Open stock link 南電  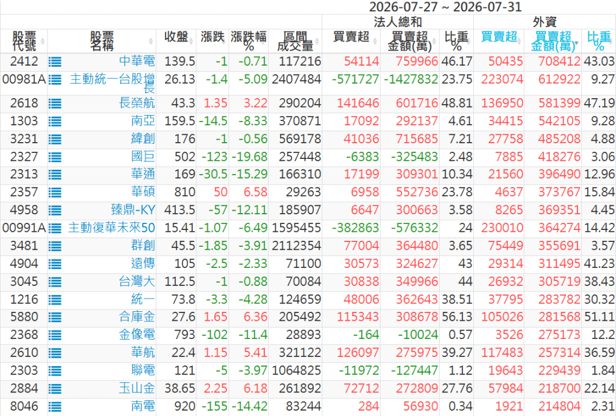[143, 406]
